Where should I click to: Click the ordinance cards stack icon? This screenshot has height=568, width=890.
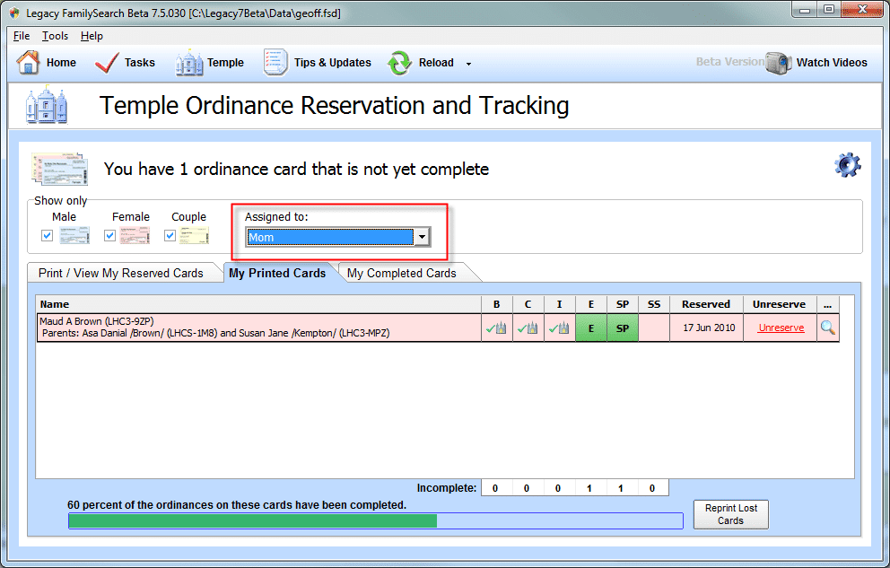(60, 169)
